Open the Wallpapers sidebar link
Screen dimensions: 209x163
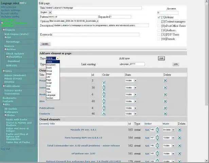[x=11, y=112]
